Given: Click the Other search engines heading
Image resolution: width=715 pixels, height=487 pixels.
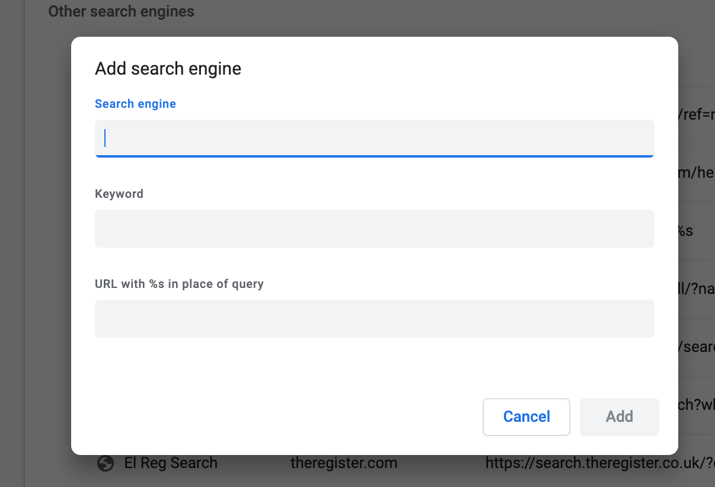Looking at the screenshot, I should tap(121, 11).
